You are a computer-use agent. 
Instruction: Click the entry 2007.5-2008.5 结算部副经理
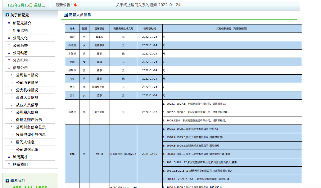(232, 112)
